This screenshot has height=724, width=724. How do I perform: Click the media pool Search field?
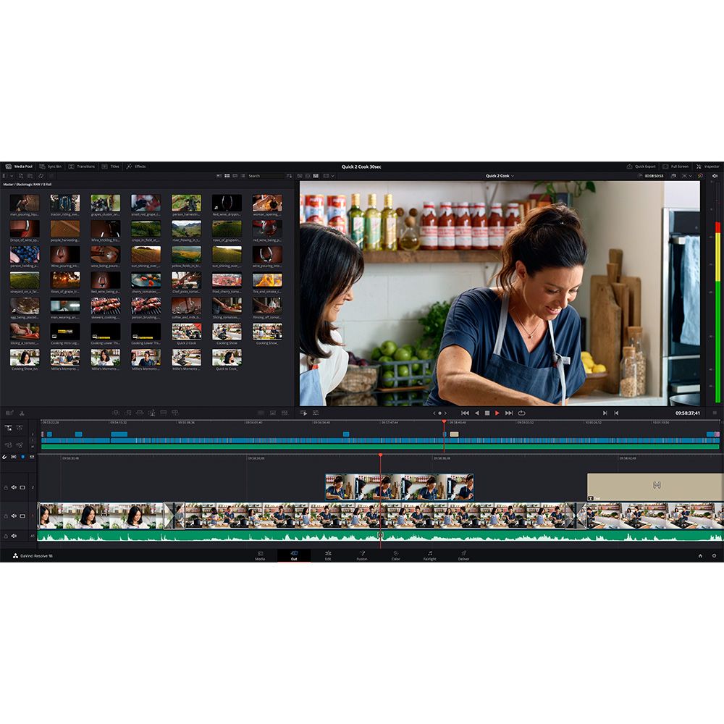[x=264, y=176]
